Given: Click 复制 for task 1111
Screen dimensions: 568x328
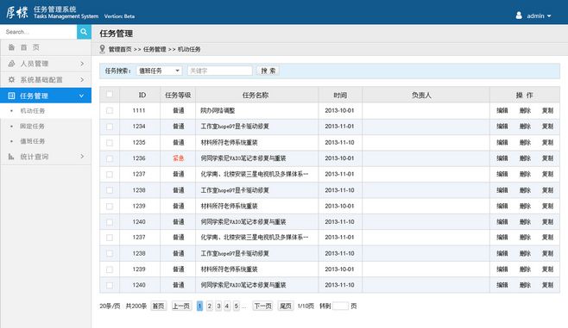Looking at the screenshot, I should [547, 110].
